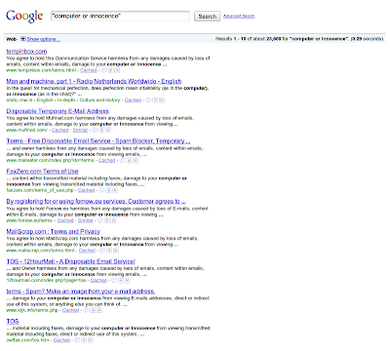Image resolution: width=390 pixels, height=351 pixels.
Task: Open Cached link for fomow.eu result
Action: click(x=65, y=220)
